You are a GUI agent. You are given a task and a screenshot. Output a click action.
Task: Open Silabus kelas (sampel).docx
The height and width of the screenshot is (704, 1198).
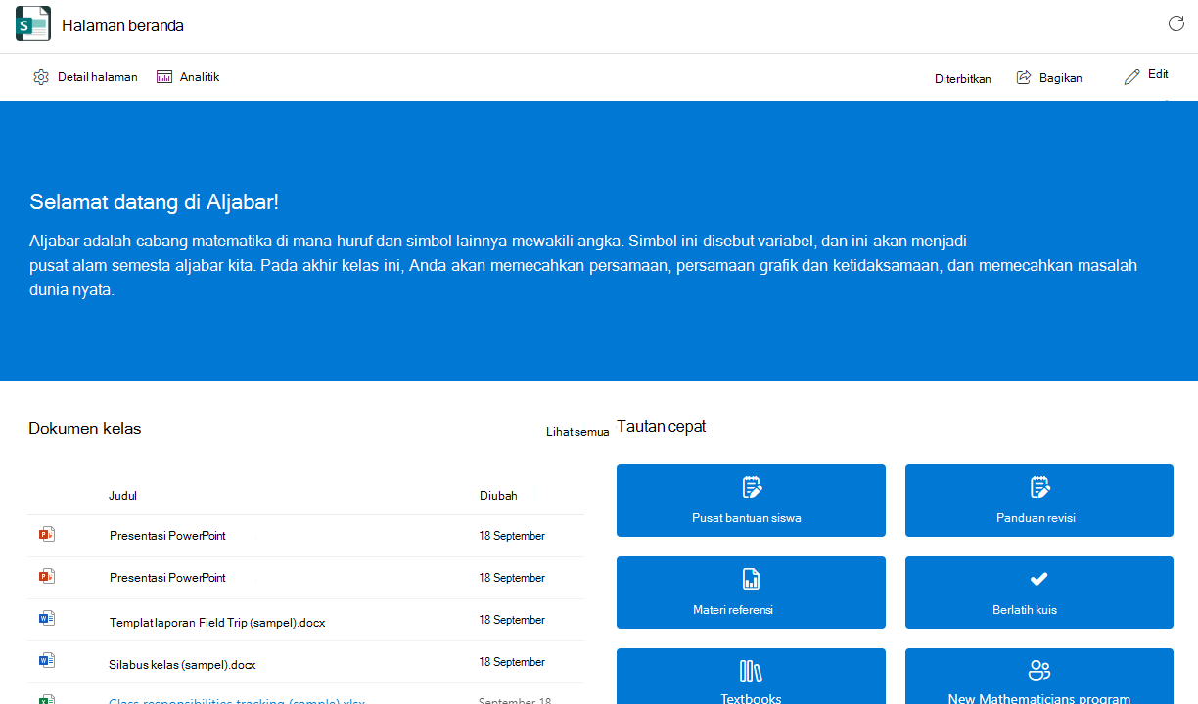point(182,665)
